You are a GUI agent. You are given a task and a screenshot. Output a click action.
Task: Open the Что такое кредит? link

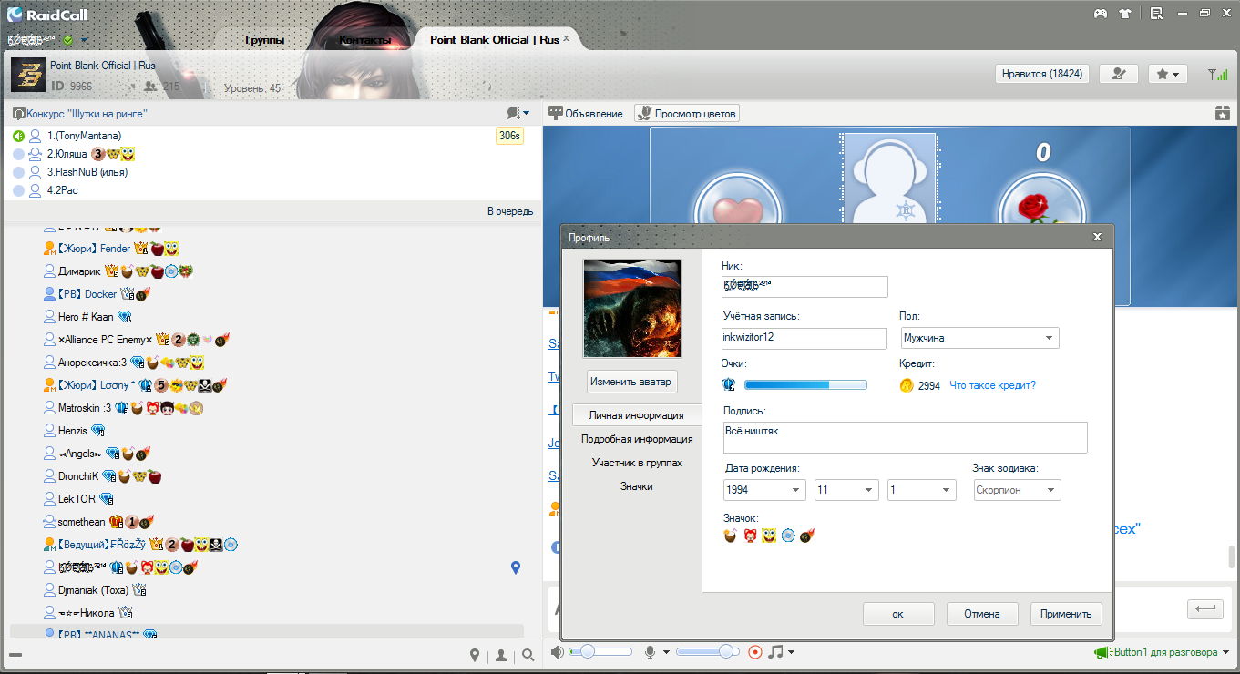pyautogui.click(x=992, y=385)
